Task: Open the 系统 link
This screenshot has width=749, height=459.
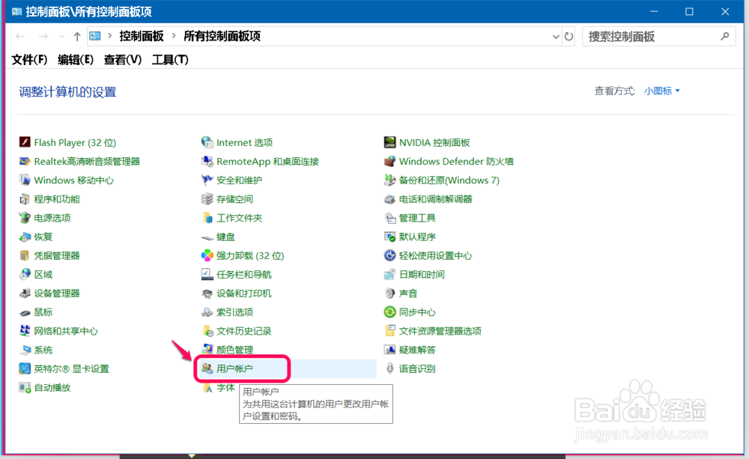Action: click(43, 350)
